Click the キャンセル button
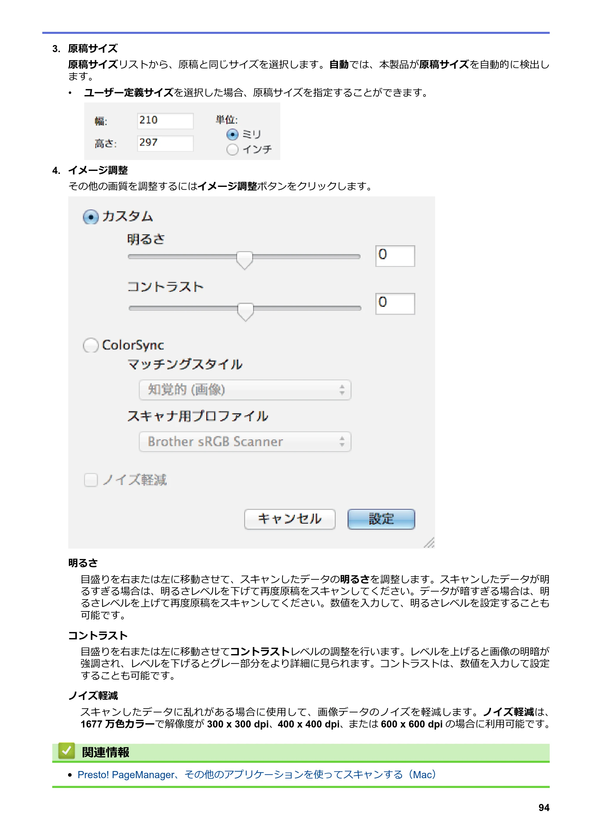 coord(289,519)
